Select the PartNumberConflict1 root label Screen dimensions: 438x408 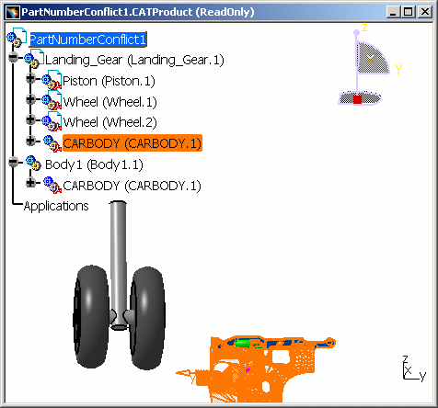87,40
